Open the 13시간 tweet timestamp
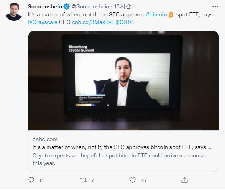The height and width of the screenshot is (190, 225). click(122, 6)
